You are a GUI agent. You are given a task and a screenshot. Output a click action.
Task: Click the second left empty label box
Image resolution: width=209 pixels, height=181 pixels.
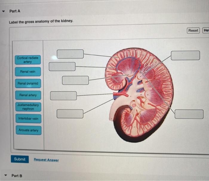tap(62, 66)
